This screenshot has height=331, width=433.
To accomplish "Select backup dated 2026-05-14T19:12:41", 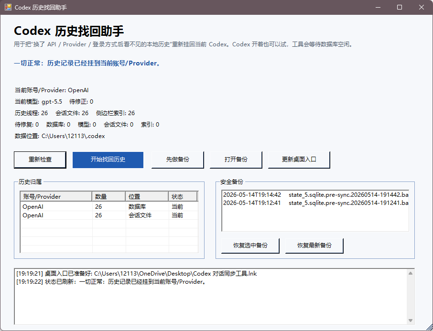I will pos(315,203).
